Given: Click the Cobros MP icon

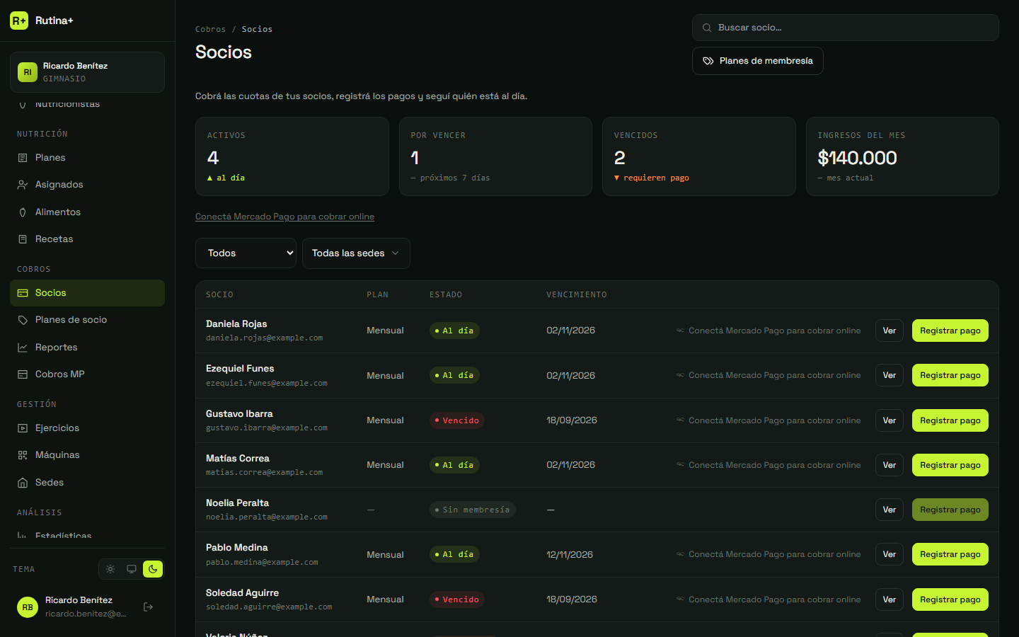Looking at the screenshot, I should [x=23, y=374].
